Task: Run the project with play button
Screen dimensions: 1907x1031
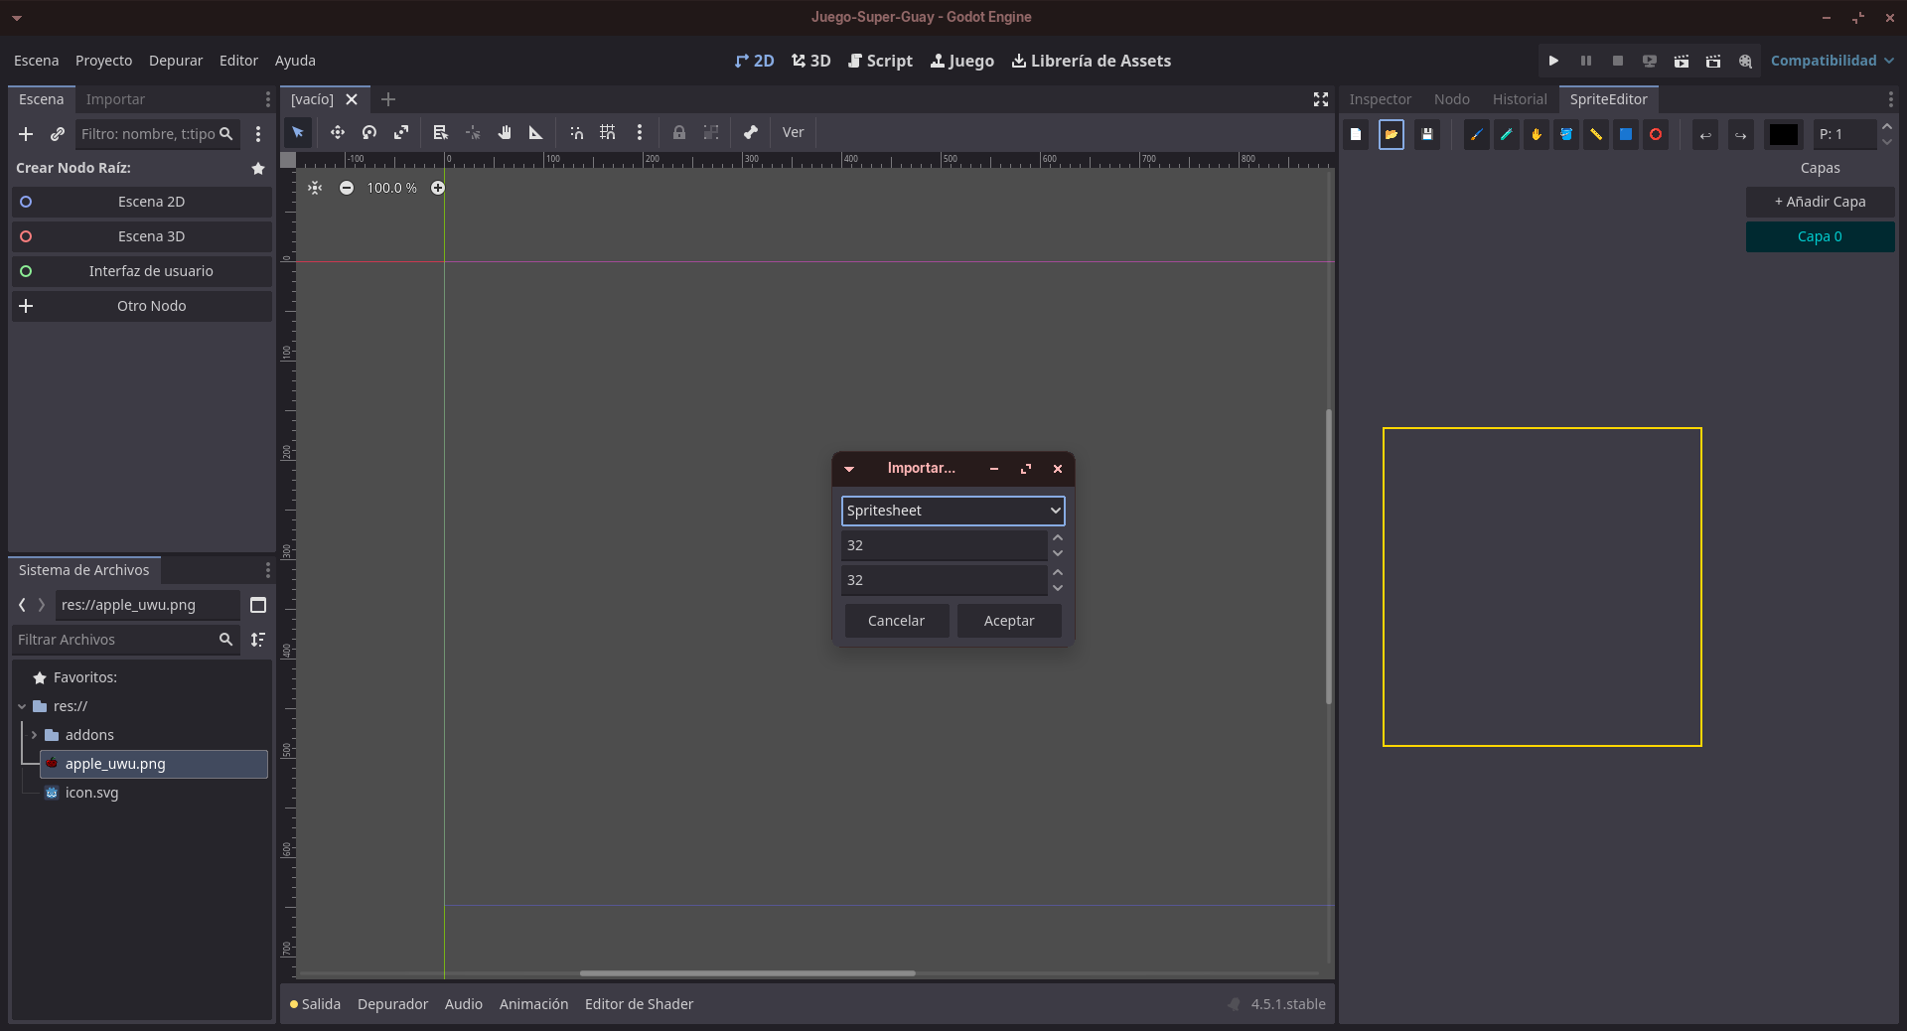Action: (1553, 61)
